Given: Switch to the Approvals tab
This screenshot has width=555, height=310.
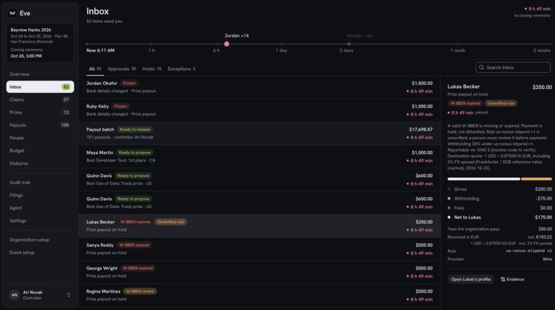Looking at the screenshot, I should (x=122, y=69).
